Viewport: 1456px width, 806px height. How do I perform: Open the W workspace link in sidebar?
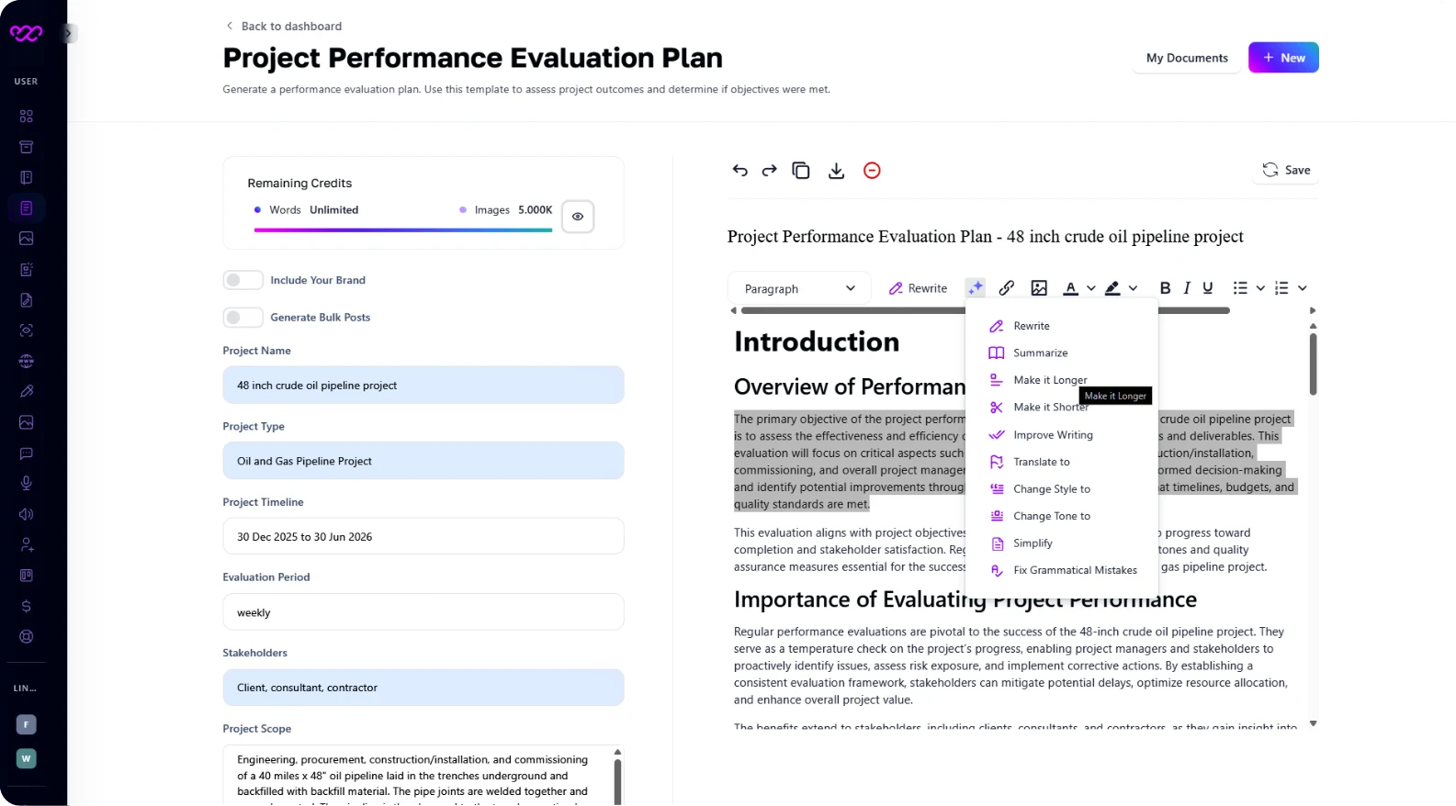click(x=26, y=758)
